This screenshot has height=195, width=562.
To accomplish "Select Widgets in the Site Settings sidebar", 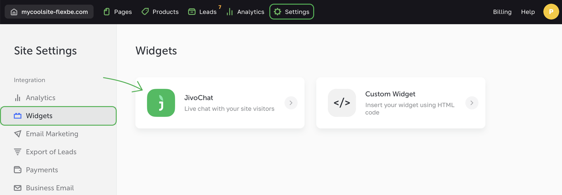I will [58, 116].
